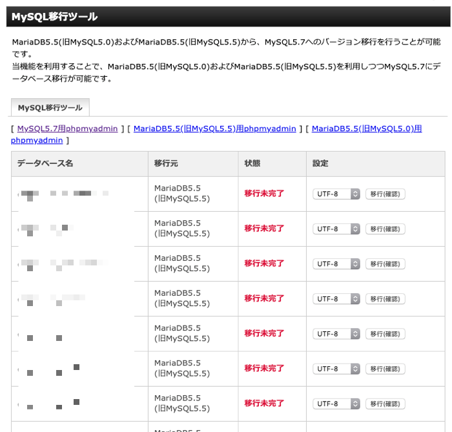The width and height of the screenshot is (452, 432).
Task: Click 移行(確認) button in first row
Action: [385, 194]
